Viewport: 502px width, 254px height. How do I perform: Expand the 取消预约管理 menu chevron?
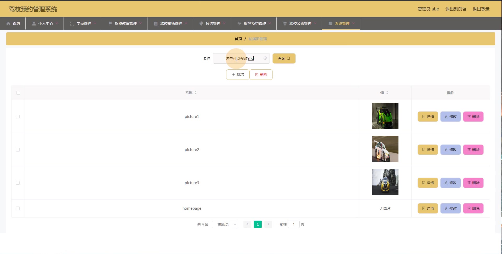pyautogui.click(x=270, y=23)
